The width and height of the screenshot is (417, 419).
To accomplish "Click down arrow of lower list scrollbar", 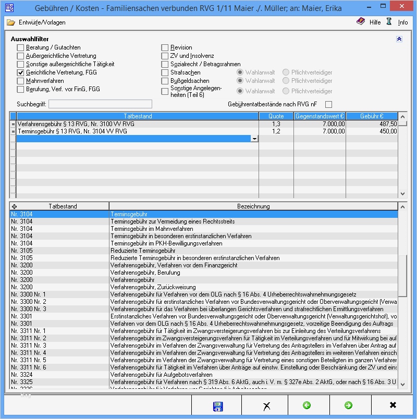I will coord(402,385).
